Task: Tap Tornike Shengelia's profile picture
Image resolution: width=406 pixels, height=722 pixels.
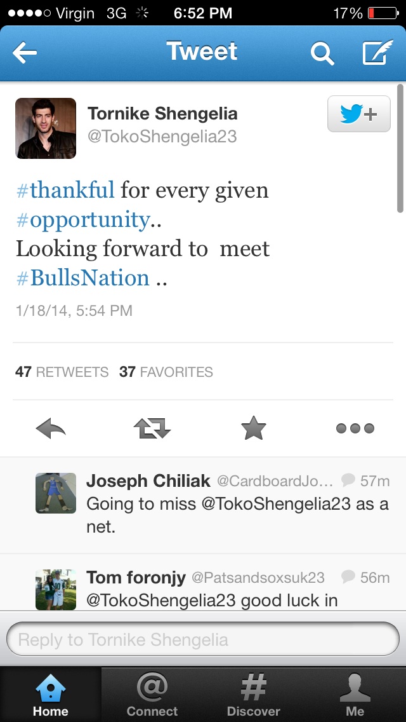Action: pyautogui.click(x=46, y=128)
